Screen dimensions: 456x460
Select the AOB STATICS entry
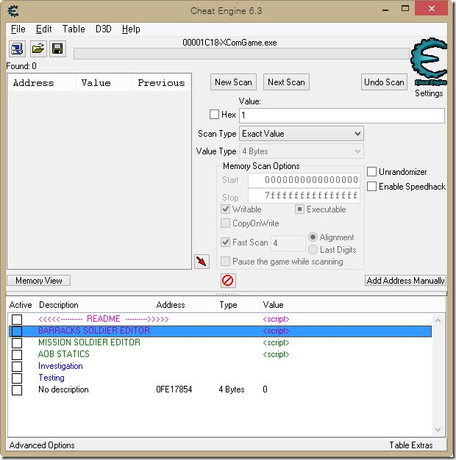(64, 354)
